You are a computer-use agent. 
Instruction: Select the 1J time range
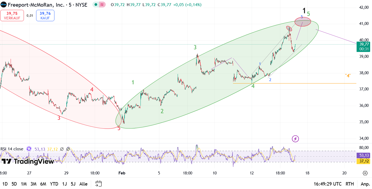point(64,184)
